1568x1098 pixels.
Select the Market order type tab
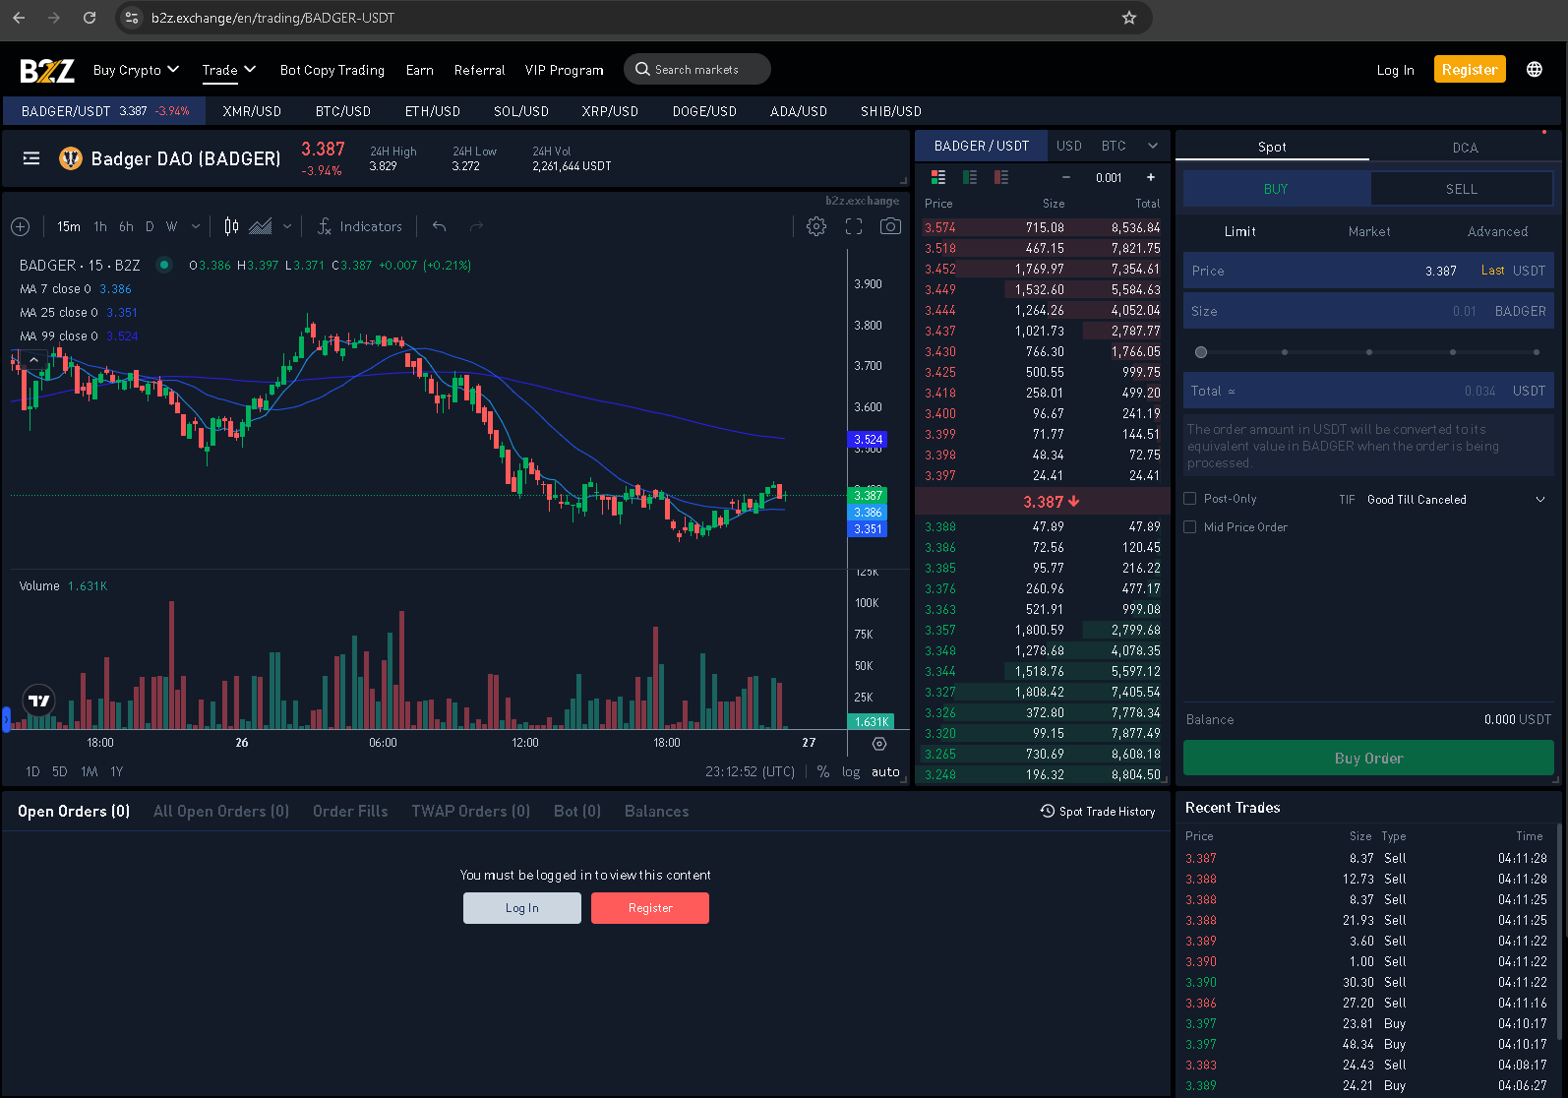(1369, 231)
